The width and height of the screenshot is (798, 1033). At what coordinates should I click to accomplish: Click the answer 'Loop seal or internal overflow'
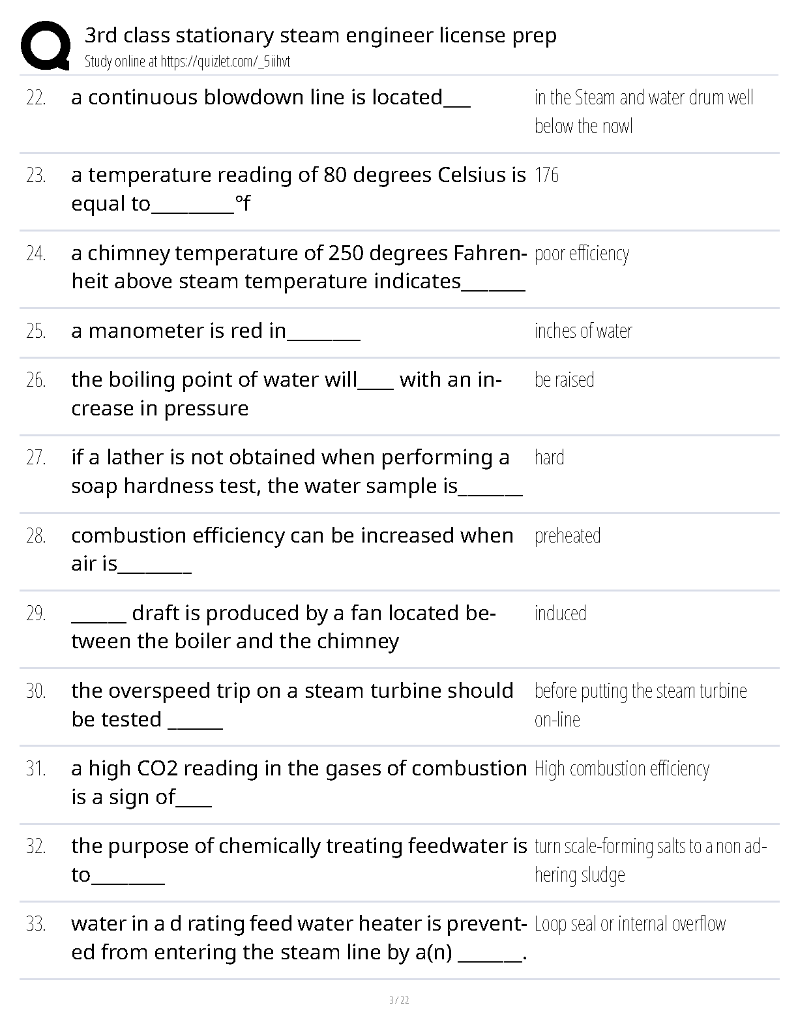pyautogui.click(x=630, y=924)
